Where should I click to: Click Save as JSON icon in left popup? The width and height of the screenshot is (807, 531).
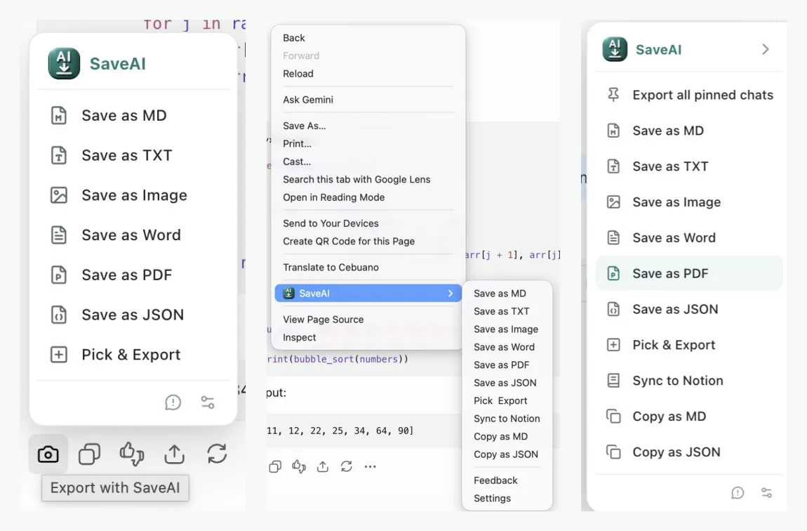point(59,315)
